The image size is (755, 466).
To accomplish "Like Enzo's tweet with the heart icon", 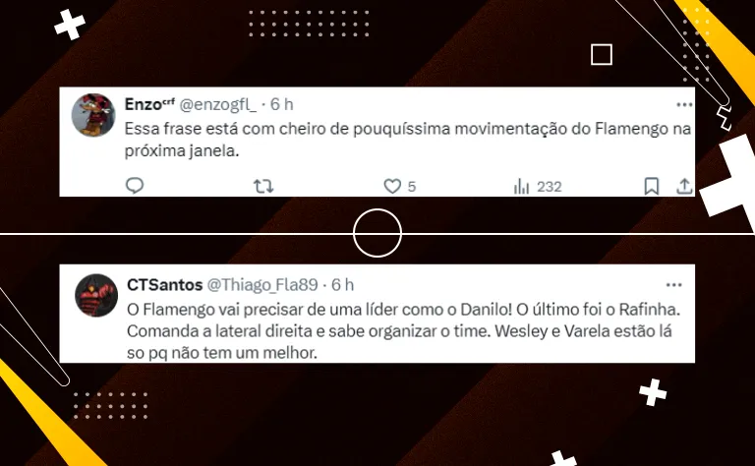I will pos(392,187).
